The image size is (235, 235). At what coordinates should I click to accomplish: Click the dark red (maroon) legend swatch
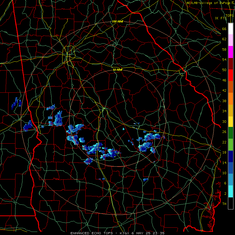click(x=231, y=63)
